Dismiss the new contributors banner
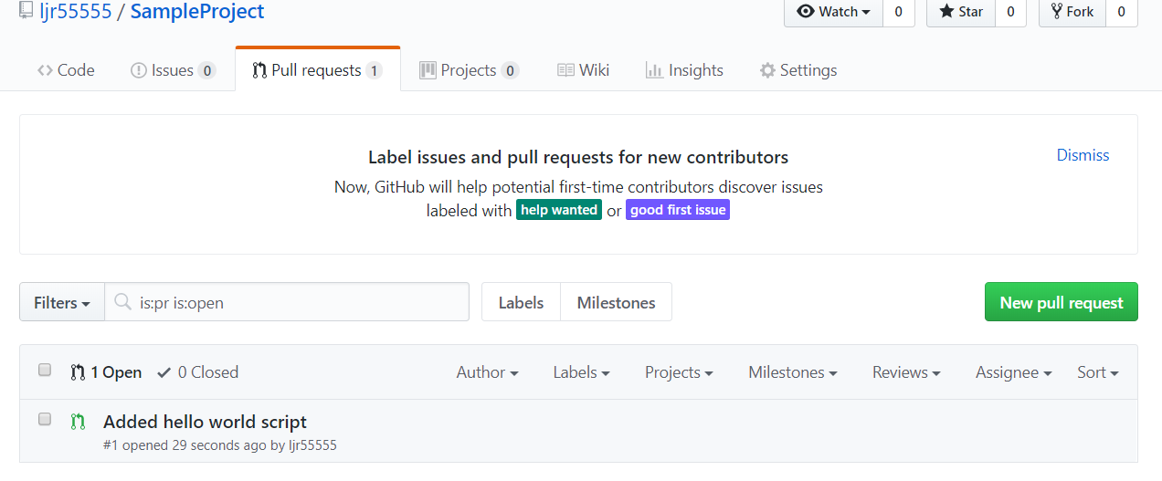 coord(1083,155)
